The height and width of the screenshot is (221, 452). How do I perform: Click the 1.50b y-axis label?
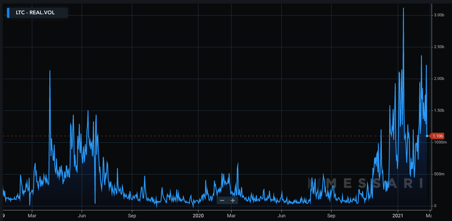click(439, 110)
